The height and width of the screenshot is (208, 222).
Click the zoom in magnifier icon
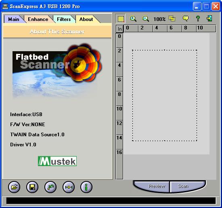tap(133, 19)
